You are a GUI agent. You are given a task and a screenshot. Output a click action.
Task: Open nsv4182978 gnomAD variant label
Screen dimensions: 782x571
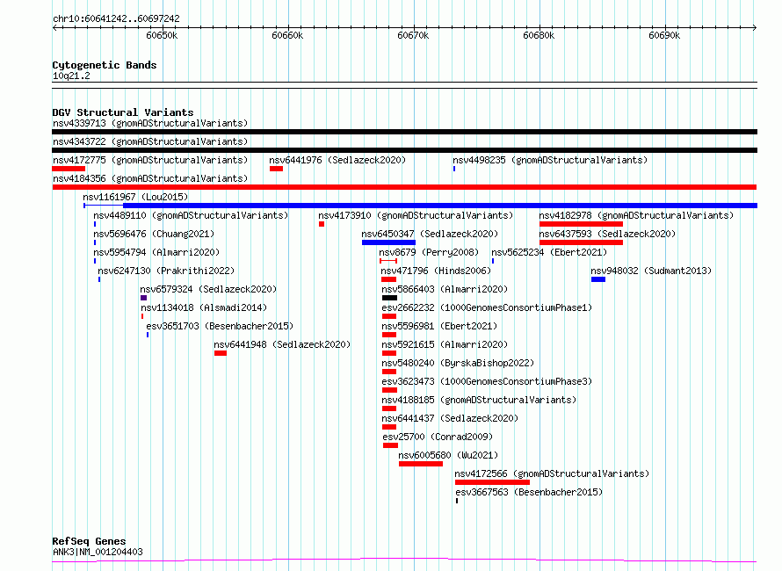(636, 215)
